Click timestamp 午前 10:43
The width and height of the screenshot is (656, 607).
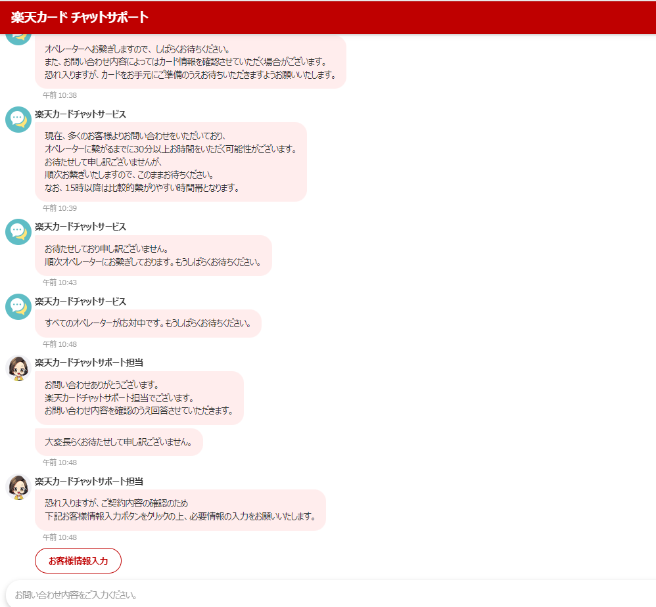click(x=60, y=282)
